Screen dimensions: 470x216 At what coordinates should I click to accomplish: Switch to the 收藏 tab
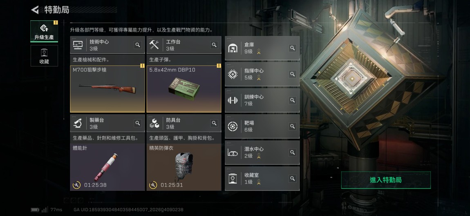[44, 55]
